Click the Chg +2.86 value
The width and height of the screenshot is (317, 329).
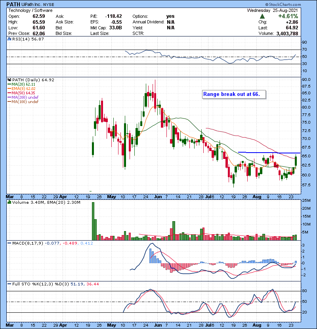pyautogui.click(x=292, y=22)
